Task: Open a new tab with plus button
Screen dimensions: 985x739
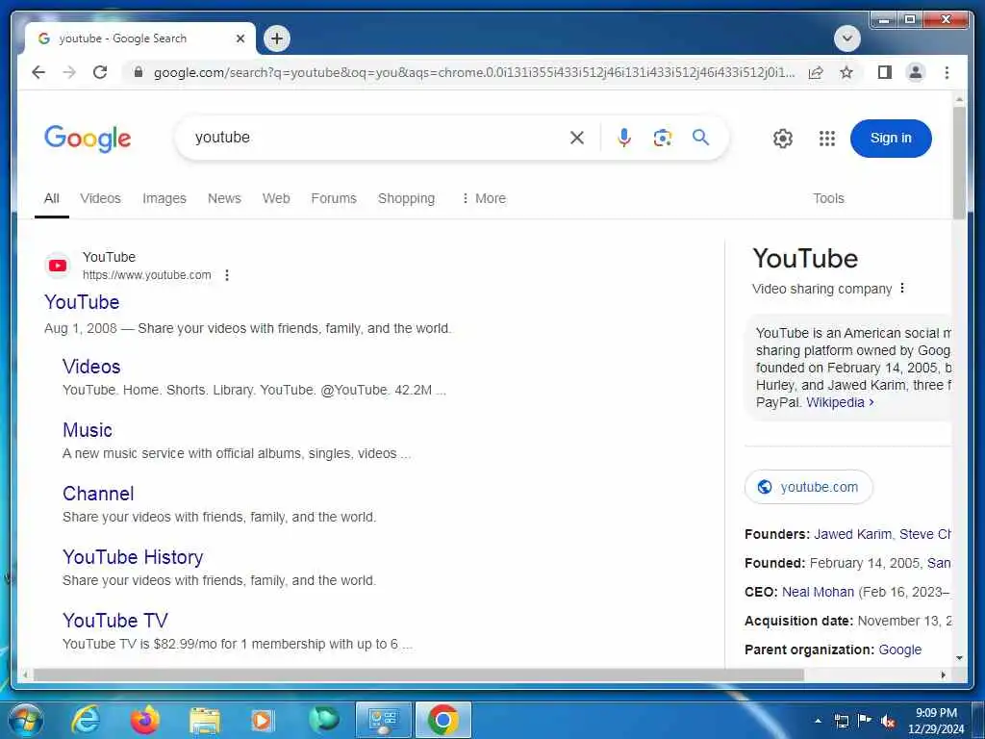Action: (277, 38)
